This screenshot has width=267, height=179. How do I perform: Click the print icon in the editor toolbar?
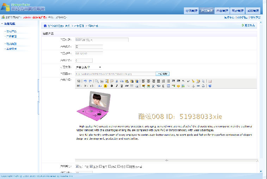(102, 81)
